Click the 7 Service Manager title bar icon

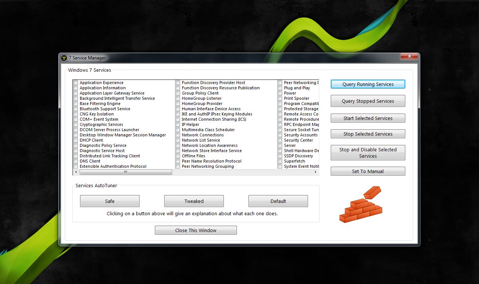point(64,58)
